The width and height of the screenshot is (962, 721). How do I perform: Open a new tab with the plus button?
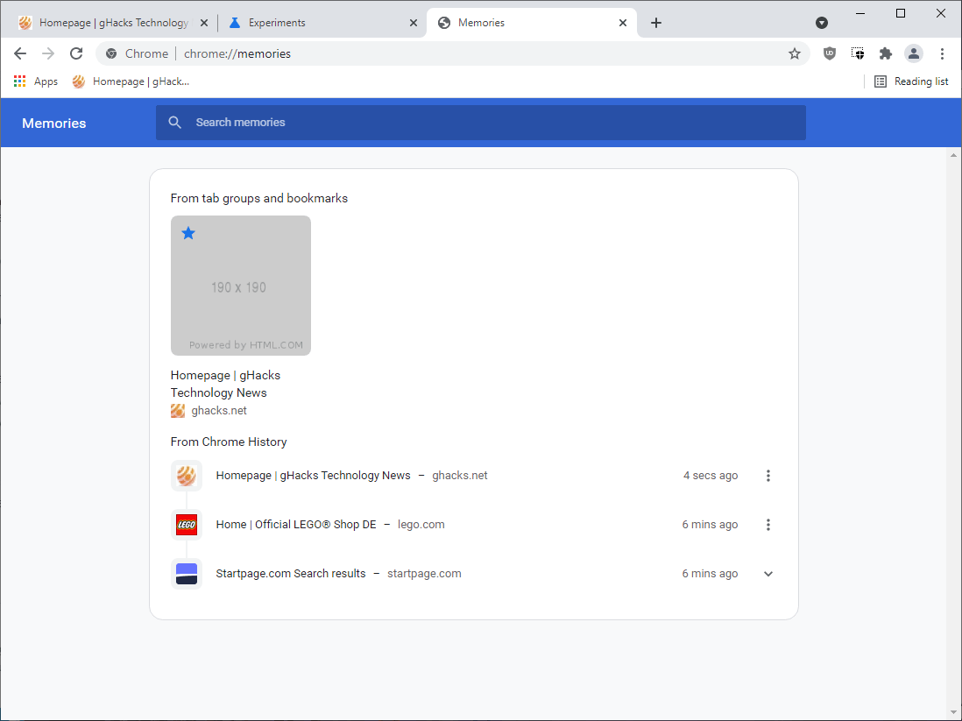(656, 23)
